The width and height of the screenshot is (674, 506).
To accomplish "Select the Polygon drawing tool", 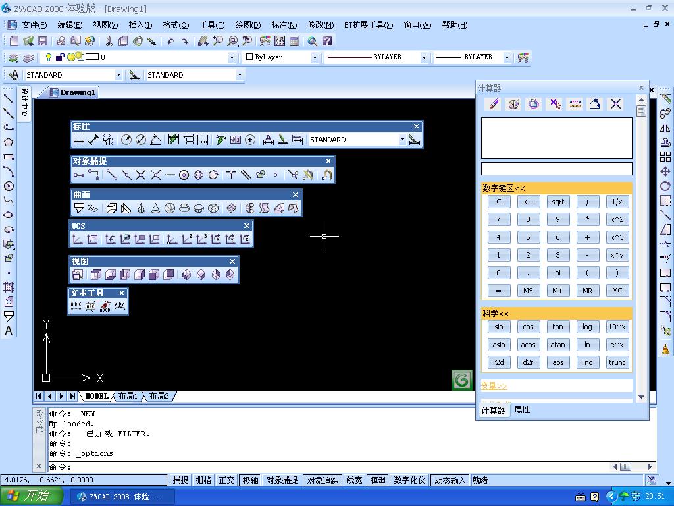I will (x=9, y=142).
